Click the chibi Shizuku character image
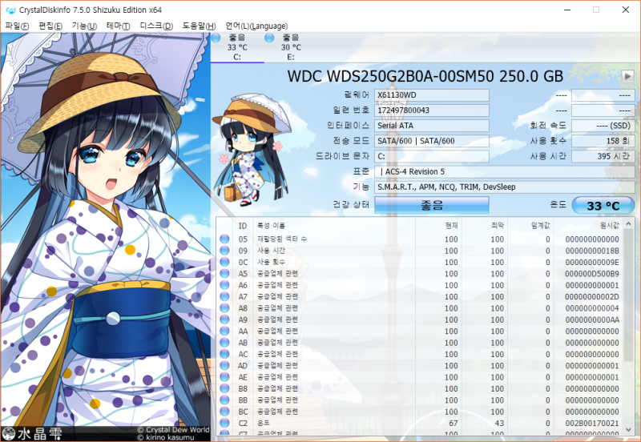Image resolution: width=641 pixels, height=442 pixels. pos(252,151)
